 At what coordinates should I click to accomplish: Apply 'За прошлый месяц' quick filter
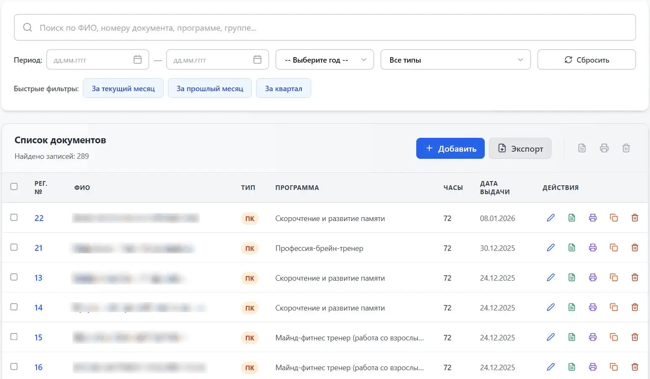[x=210, y=88]
